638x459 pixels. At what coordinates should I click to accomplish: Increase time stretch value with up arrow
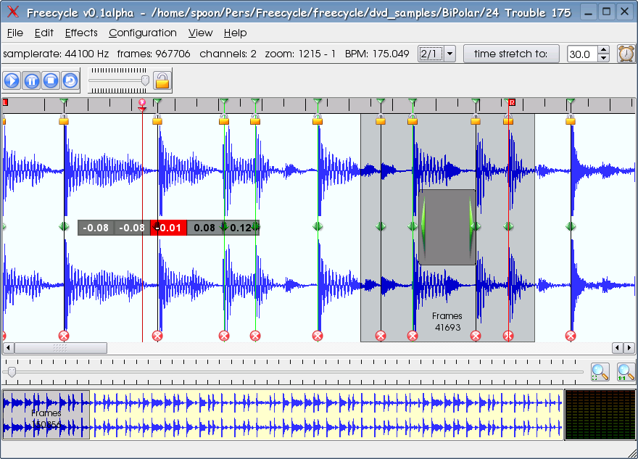pos(604,50)
